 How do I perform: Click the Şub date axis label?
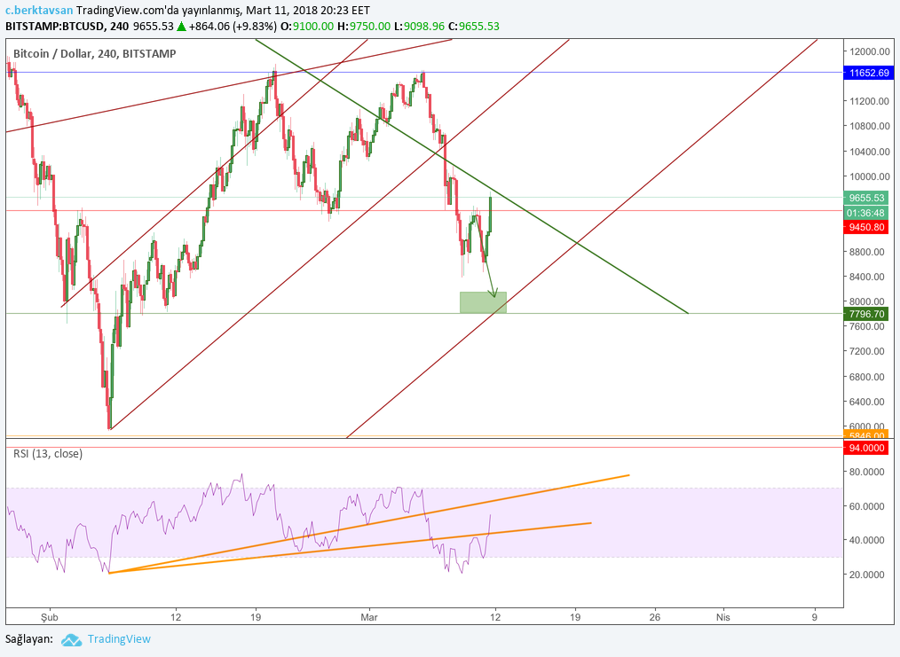(x=50, y=617)
